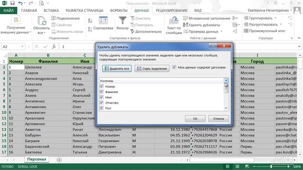This screenshot has height=170, width=303.
Task: Click scroll down arrow in column list
Action: pos(226,108)
